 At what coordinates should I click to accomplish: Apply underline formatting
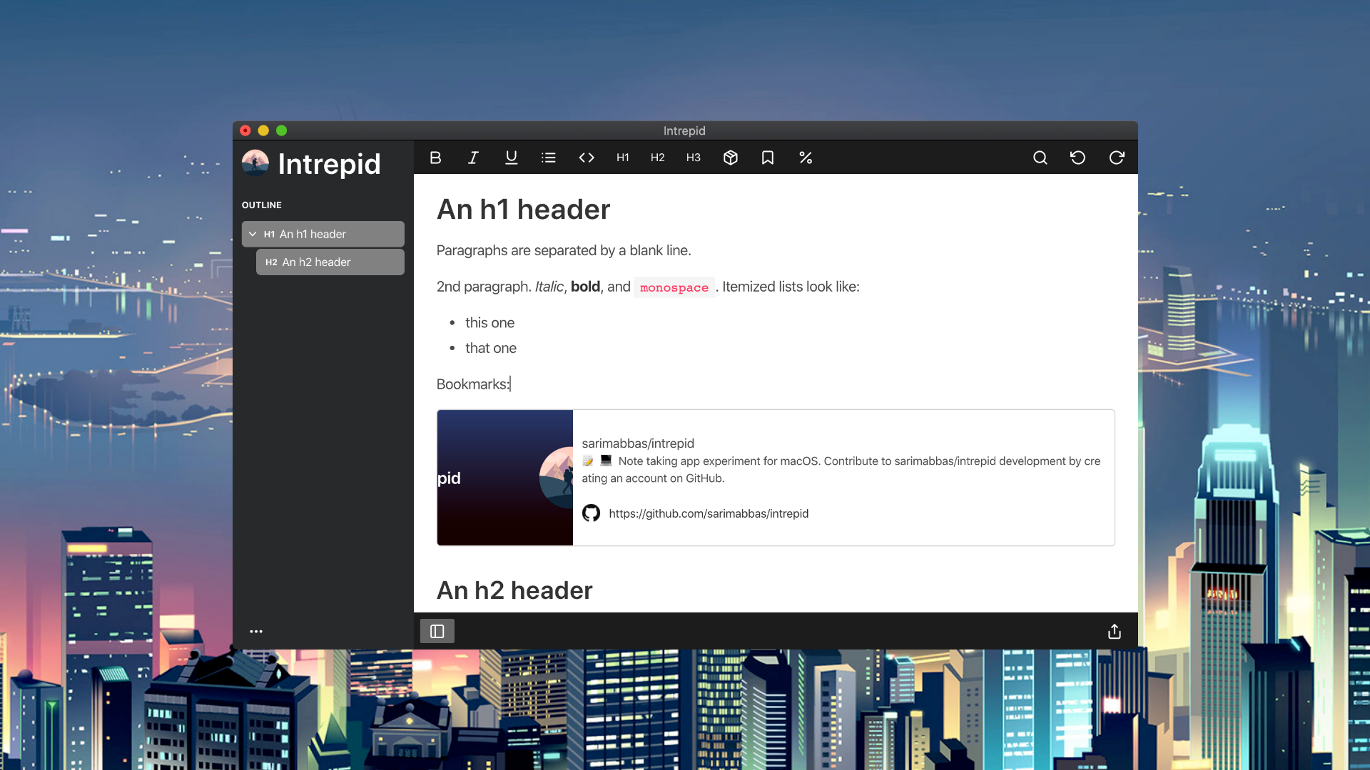coord(511,158)
